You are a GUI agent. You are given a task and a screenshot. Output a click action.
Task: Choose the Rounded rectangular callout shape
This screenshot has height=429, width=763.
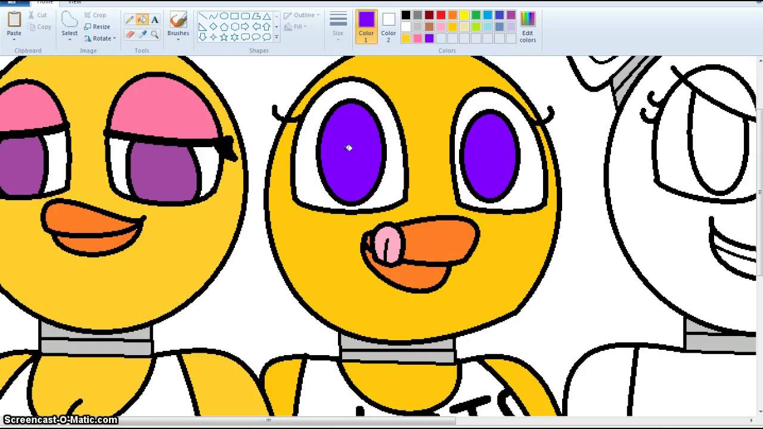[245, 37]
